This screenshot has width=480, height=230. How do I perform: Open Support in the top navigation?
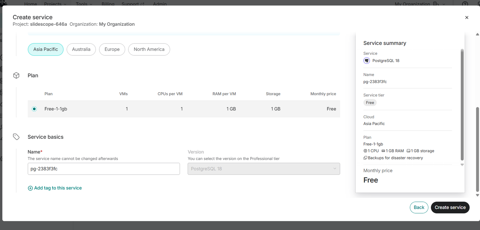point(133,4)
